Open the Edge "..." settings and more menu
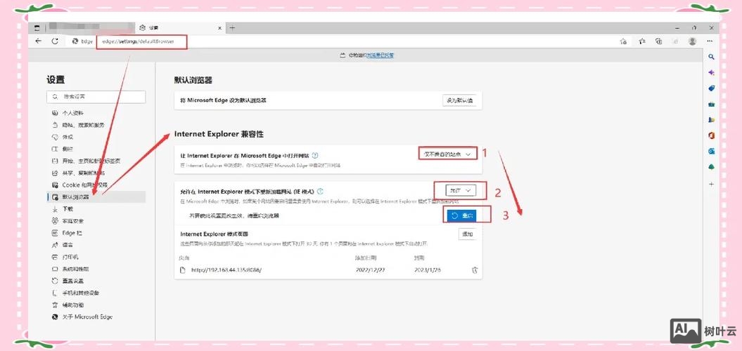The image size is (742, 351). 710,41
